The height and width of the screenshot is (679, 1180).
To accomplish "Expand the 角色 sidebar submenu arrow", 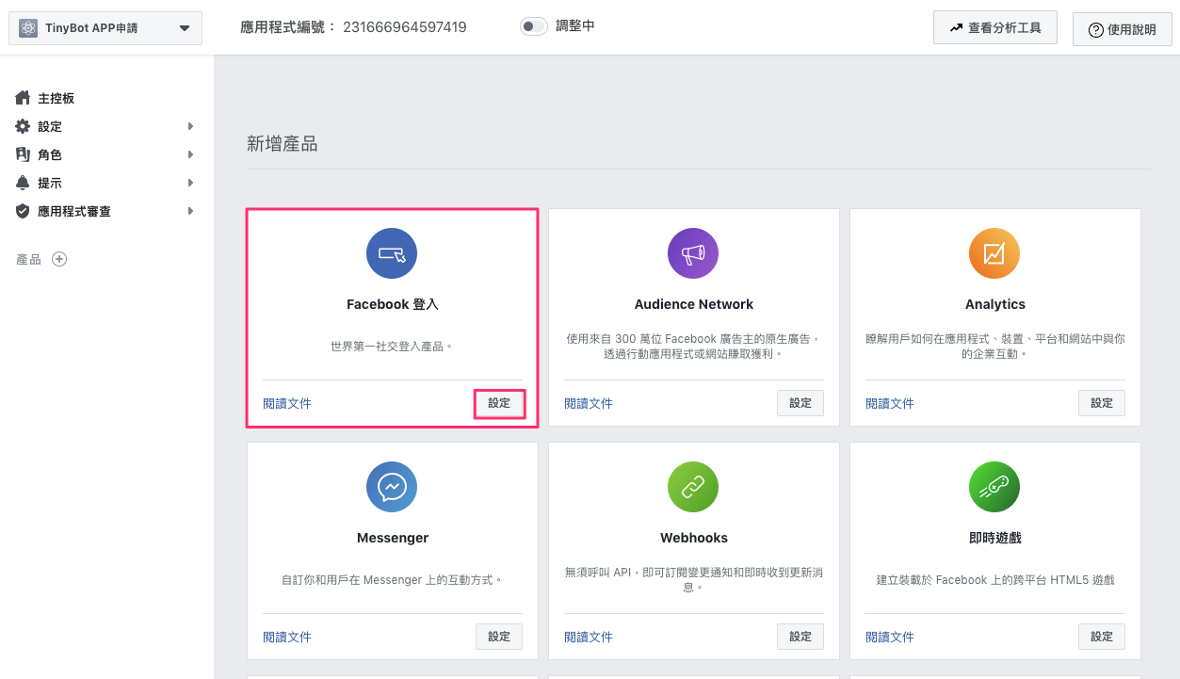I will [x=191, y=154].
